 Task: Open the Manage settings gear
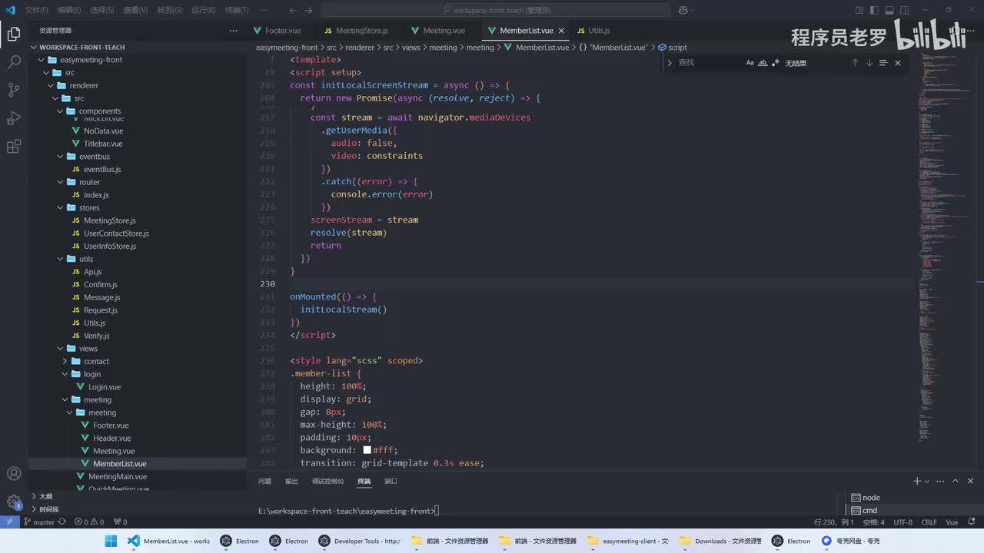tap(14, 502)
